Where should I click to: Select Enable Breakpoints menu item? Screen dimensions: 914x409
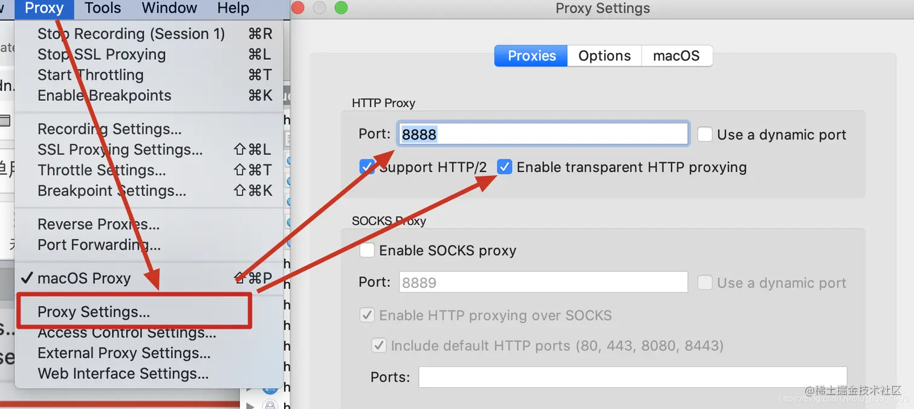[149, 95]
